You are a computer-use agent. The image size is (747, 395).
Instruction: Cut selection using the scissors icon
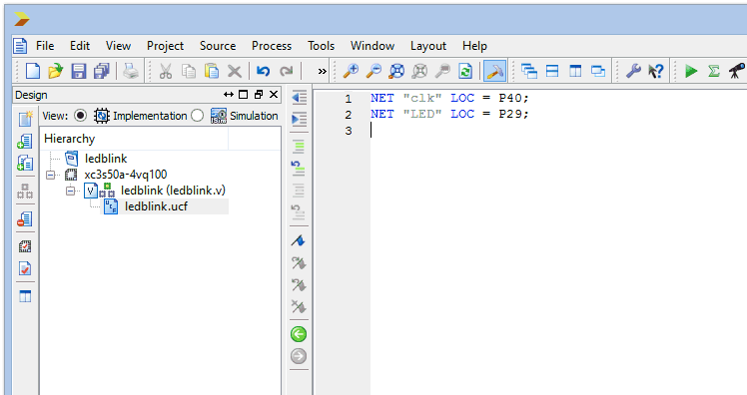coord(166,71)
